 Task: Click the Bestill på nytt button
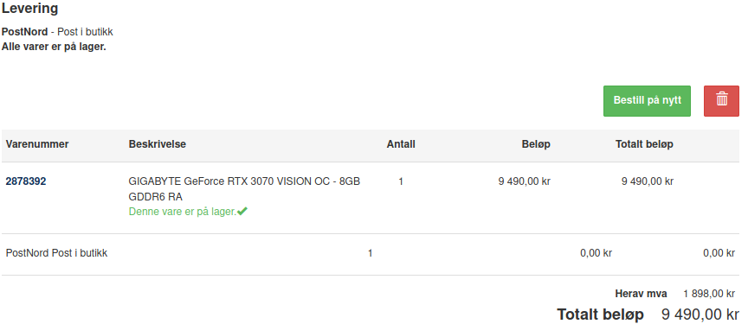647,101
